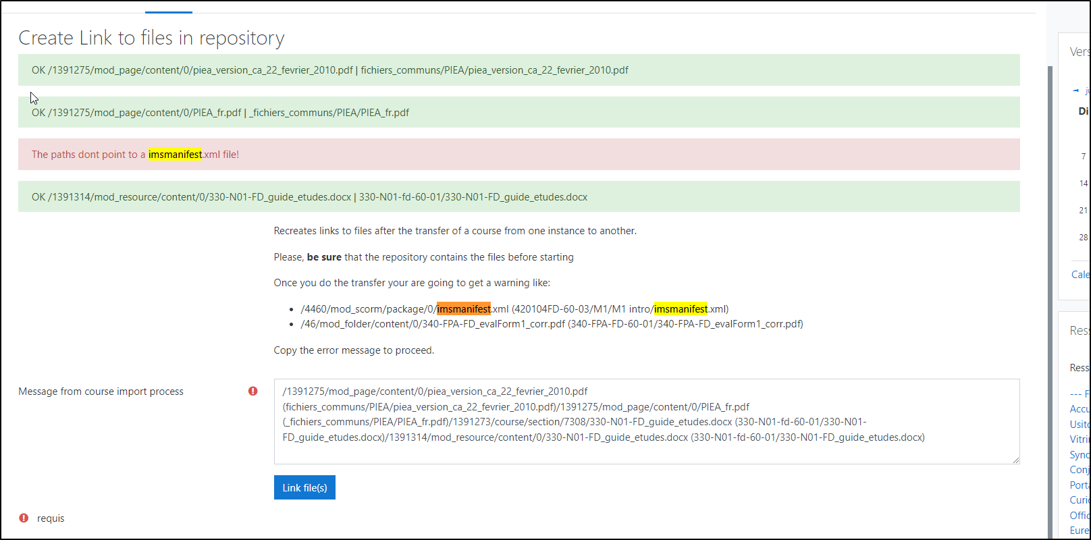Go to previous month using the calendar arrow
This screenshot has width=1091, height=540.
point(1075,90)
